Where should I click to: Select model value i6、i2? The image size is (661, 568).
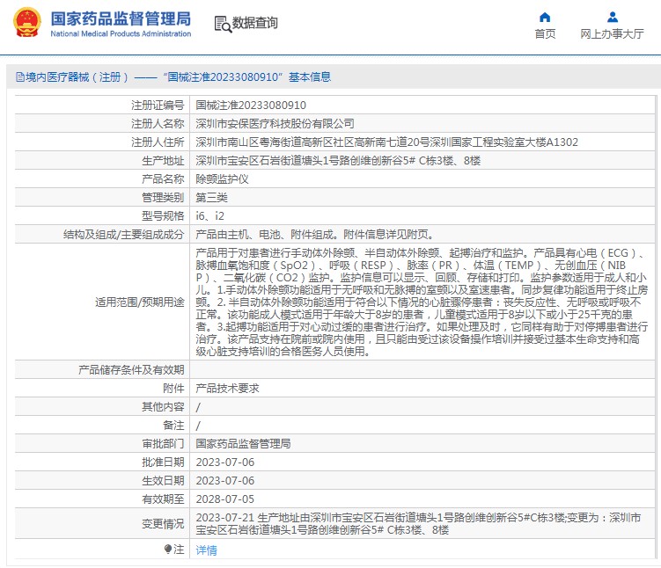[209, 216]
